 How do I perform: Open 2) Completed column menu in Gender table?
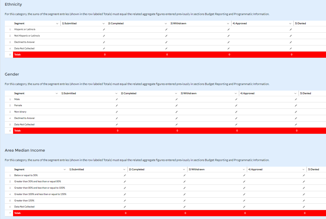point(176,93)
